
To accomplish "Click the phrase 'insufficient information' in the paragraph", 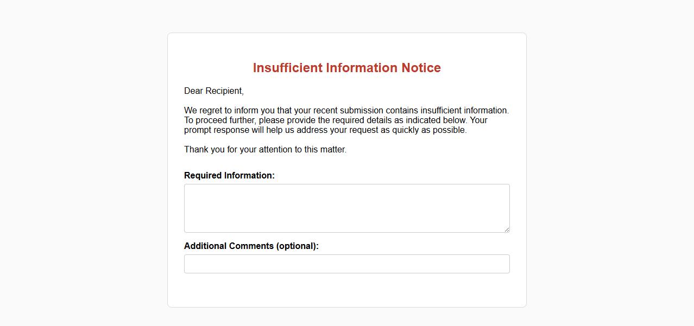I will 464,111.
